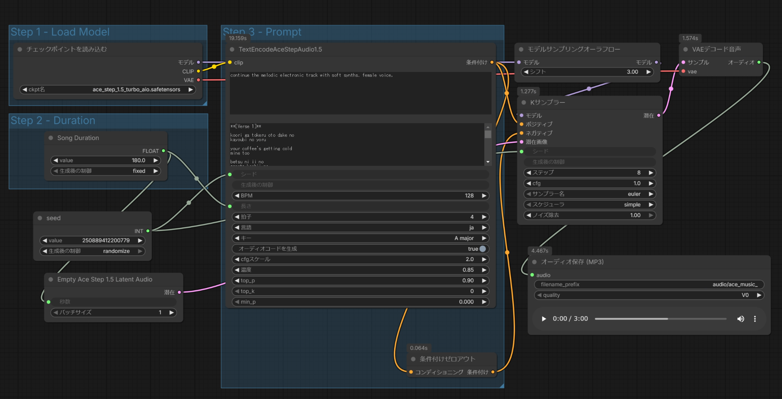This screenshot has width=782, height=399.
Task: Click the filename_prefix field
Action: click(x=648, y=284)
